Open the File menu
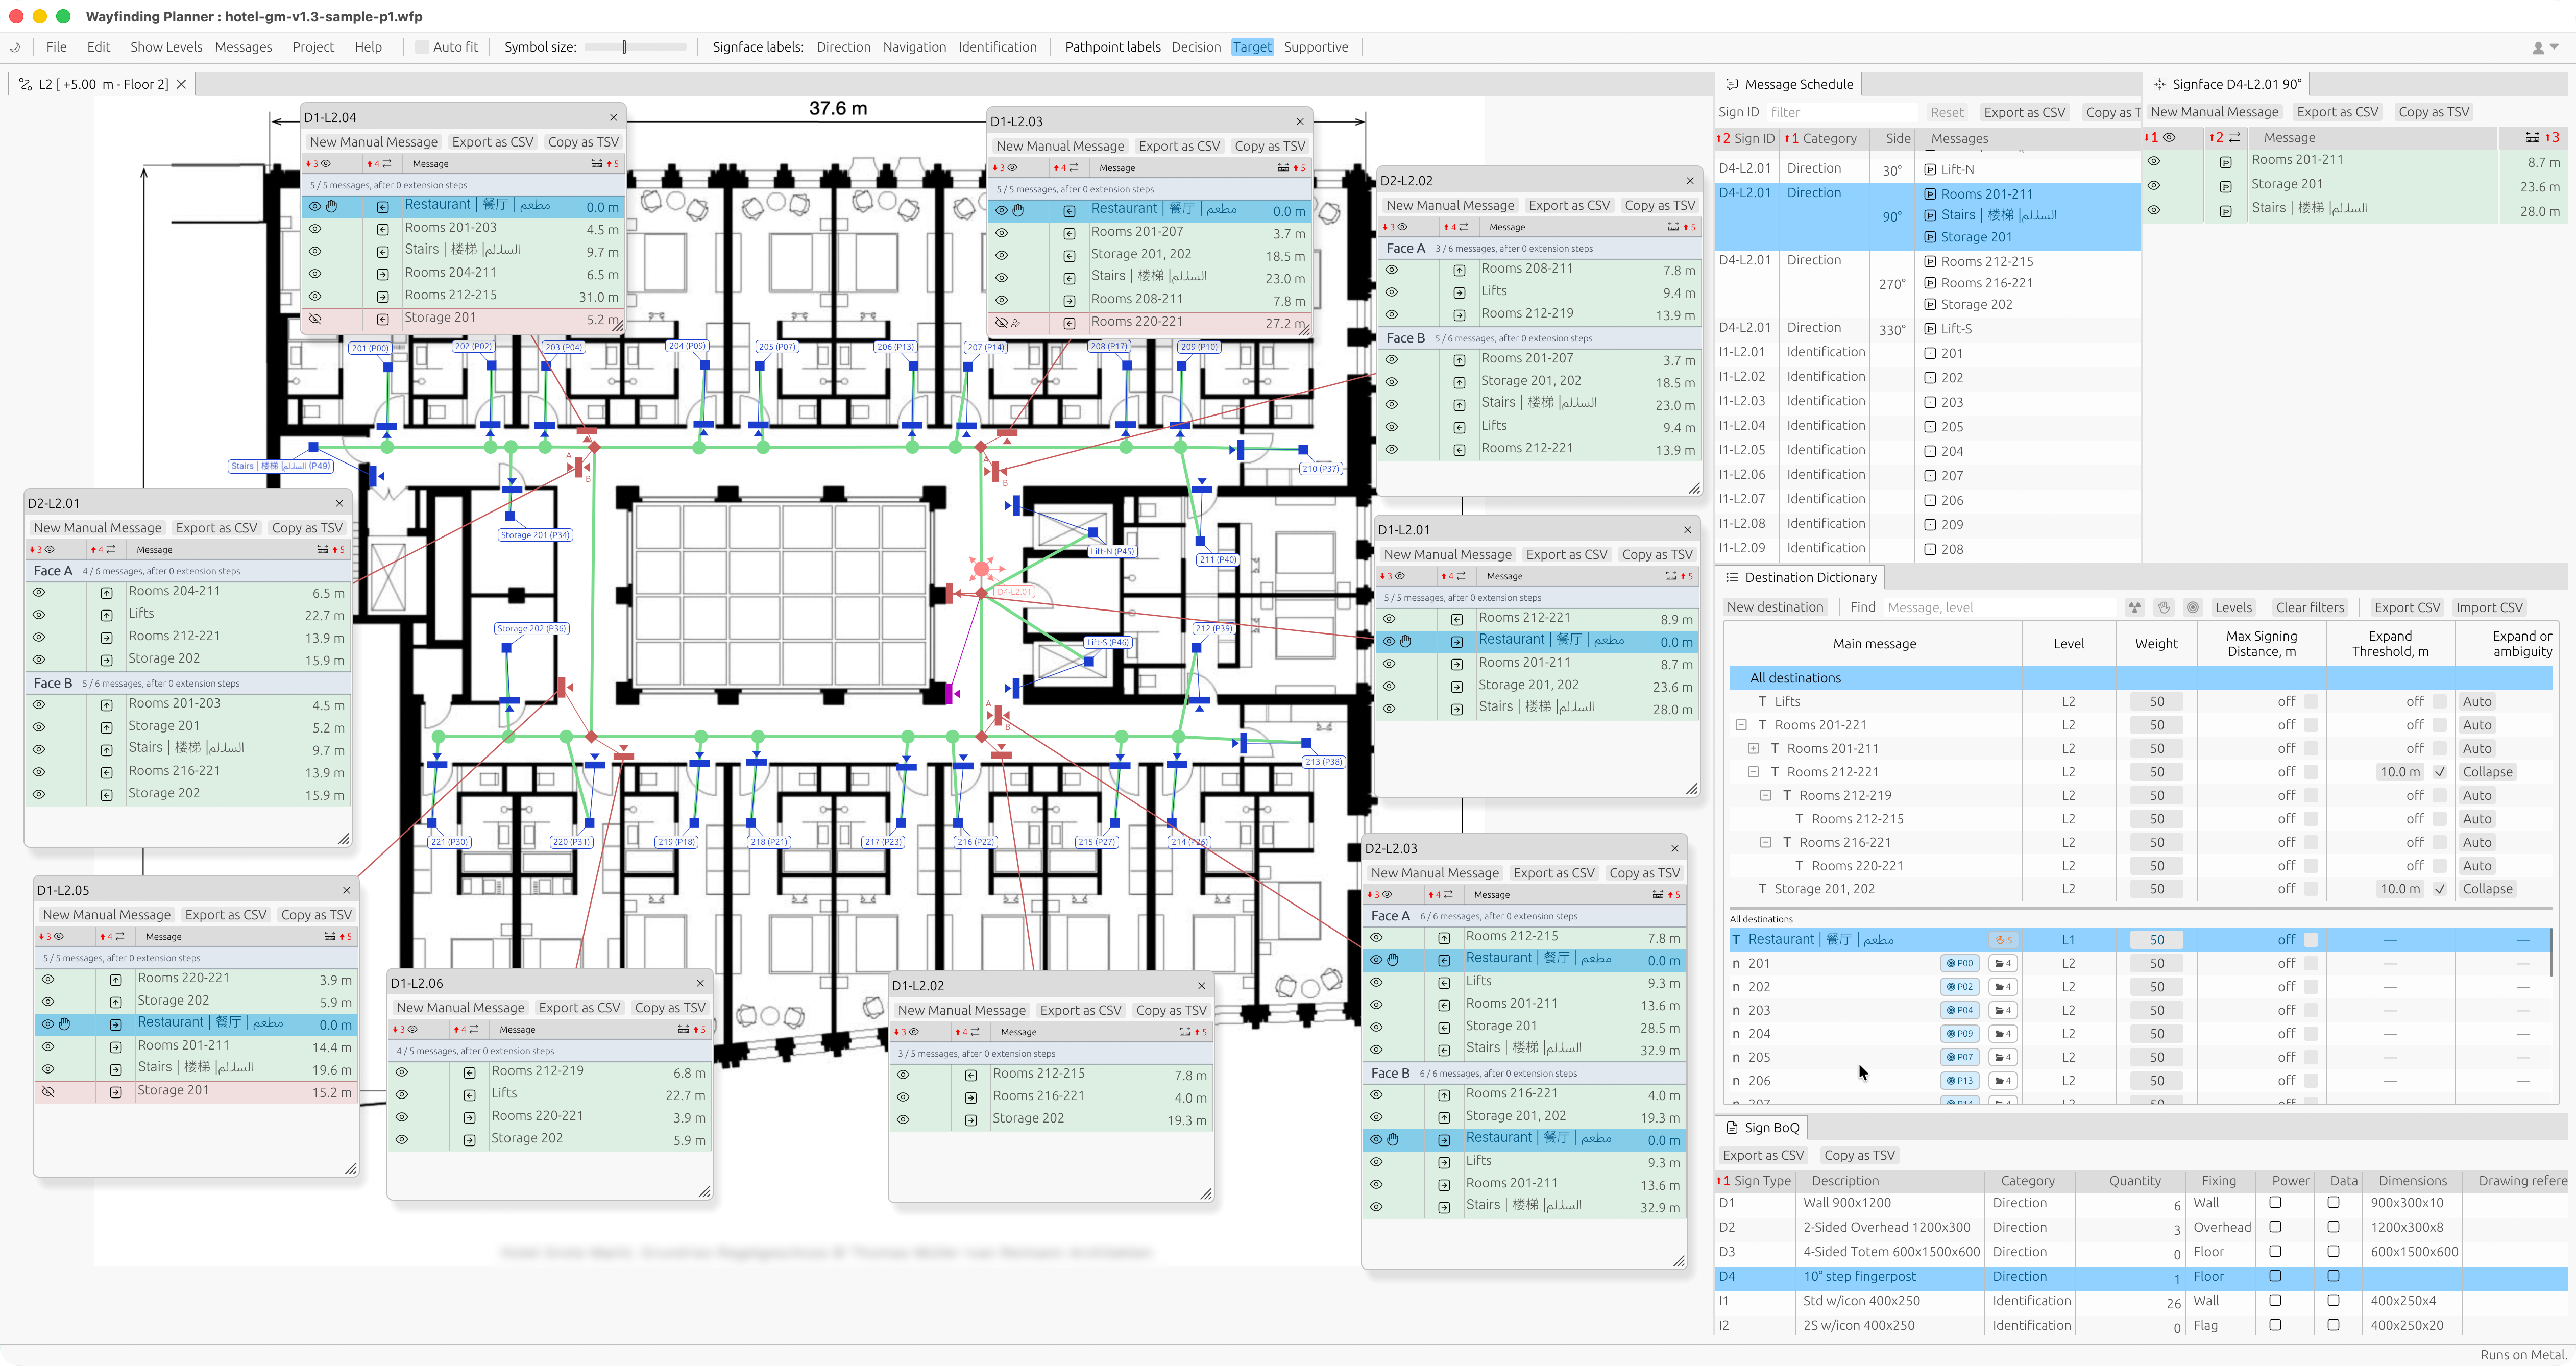Screen dimensions: 2576x1366 point(57,47)
